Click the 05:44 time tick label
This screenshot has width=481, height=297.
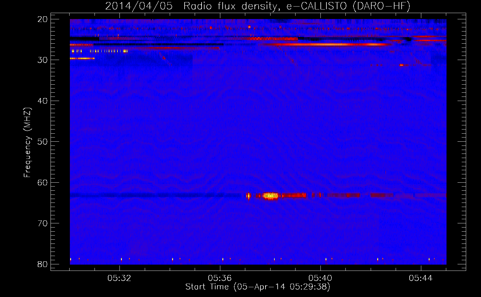coord(421,278)
